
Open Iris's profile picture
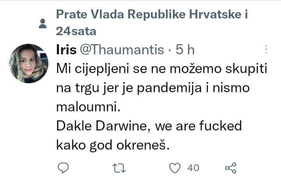tap(28, 64)
